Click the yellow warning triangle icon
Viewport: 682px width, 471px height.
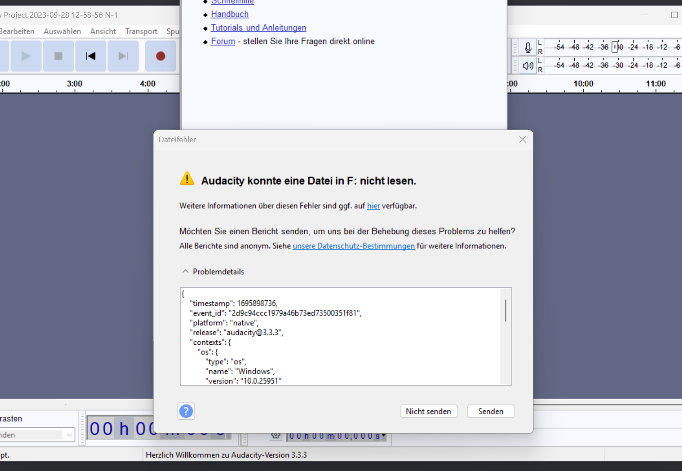[x=187, y=178]
